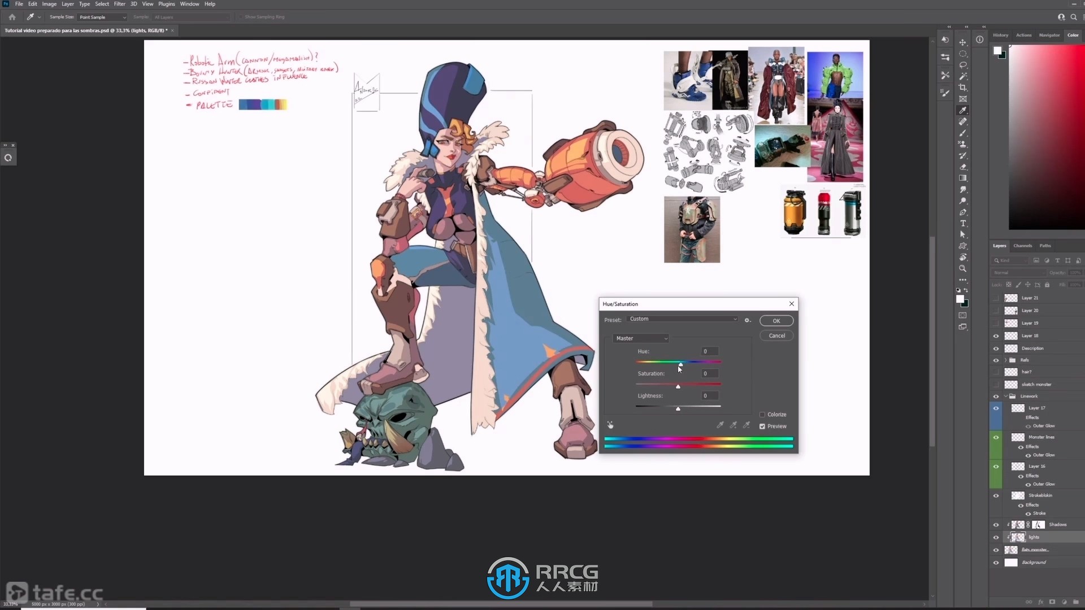Viewport: 1085px width, 610px height.
Task: Enable the Colorize checkbox
Action: click(x=762, y=415)
